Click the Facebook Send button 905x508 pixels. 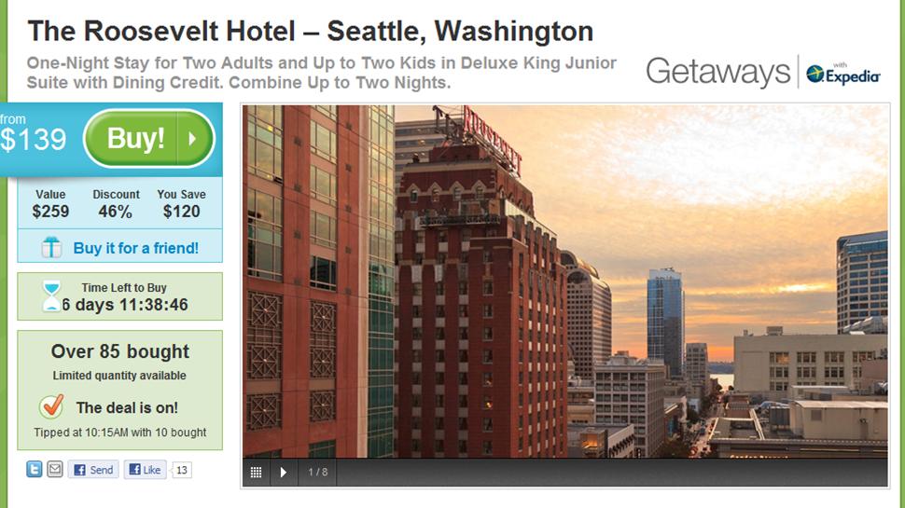[93, 470]
